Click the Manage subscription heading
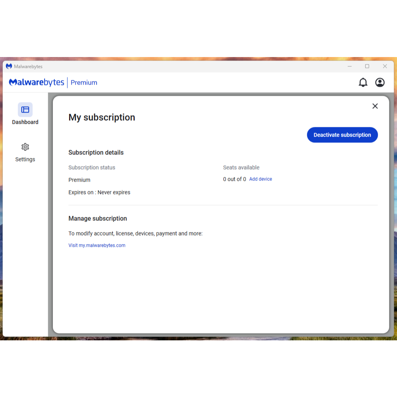The image size is (397, 397). 97,218
